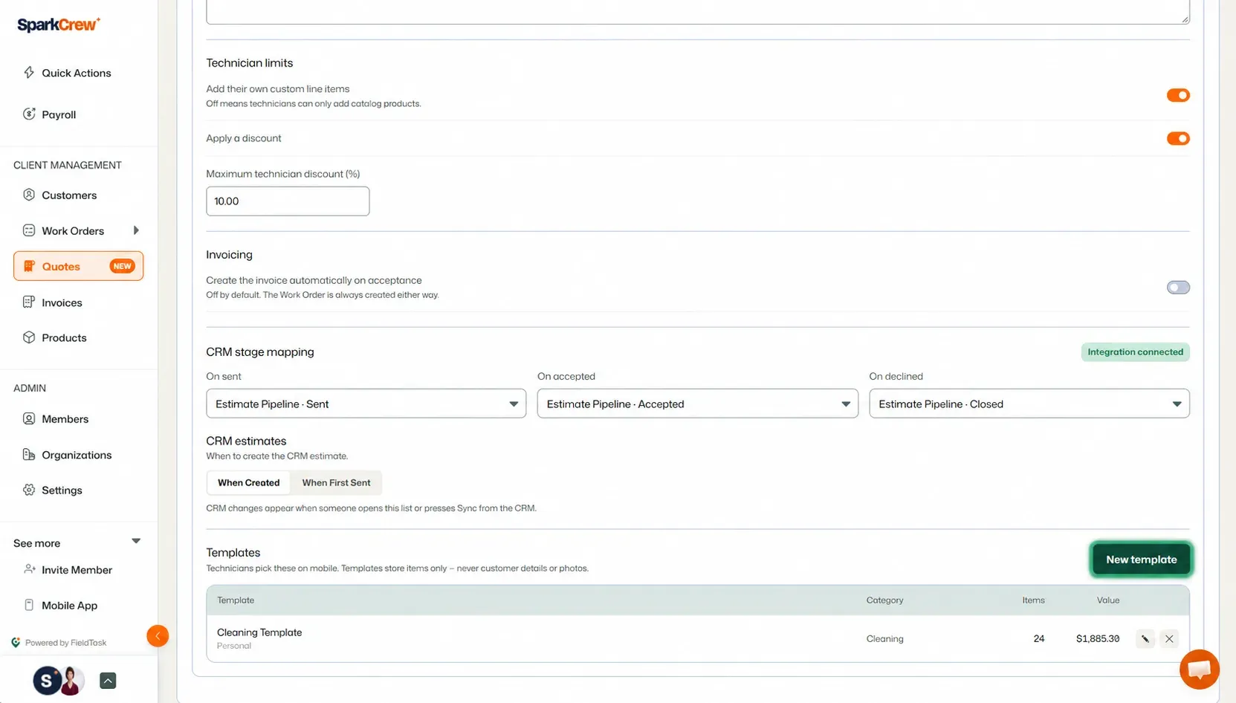Click the account up-arrow icon in the sidebar footer

108,680
